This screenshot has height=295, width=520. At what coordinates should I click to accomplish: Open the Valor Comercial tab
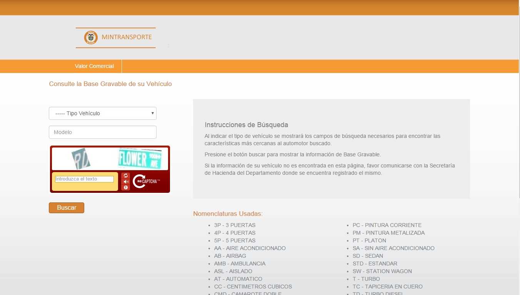94,66
